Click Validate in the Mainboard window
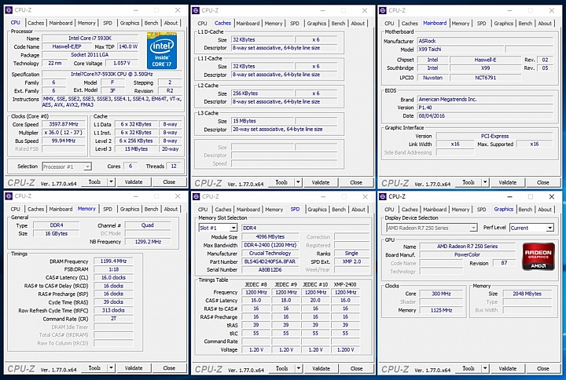This screenshot has width=566, height=380. tap(508, 182)
